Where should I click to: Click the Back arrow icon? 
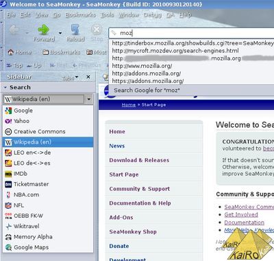pyautogui.click(x=14, y=30)
